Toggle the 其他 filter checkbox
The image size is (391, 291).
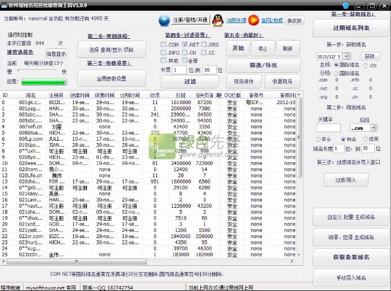[164, 60]
